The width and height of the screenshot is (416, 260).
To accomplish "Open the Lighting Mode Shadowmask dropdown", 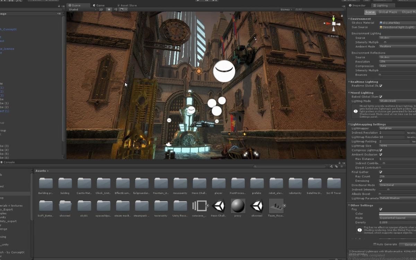I will 398,101.
